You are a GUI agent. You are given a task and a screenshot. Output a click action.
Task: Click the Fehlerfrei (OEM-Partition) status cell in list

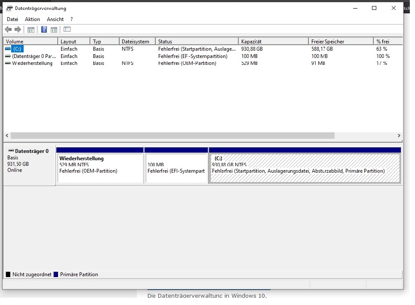pyautogui.click(x=187, y=63)
